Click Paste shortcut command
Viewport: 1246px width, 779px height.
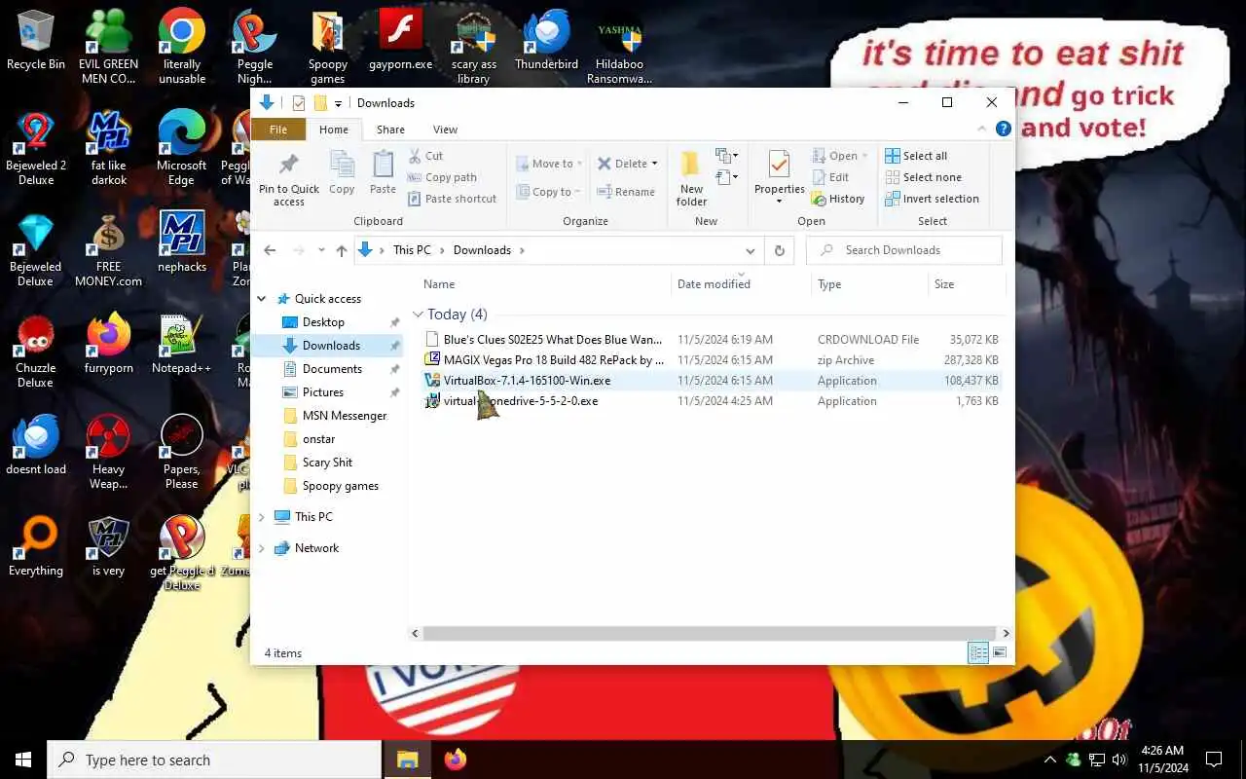[x=452, y=199]
